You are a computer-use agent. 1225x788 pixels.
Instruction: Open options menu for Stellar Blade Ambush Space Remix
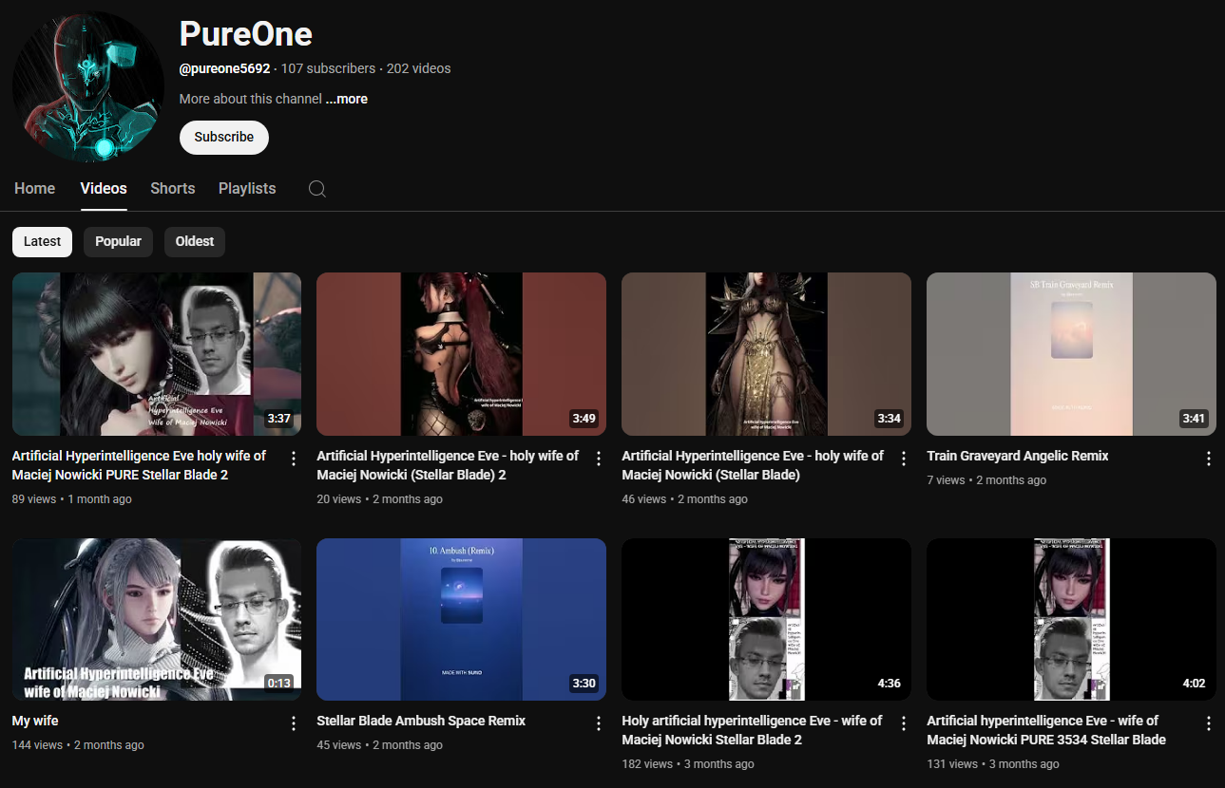point(599,723)
